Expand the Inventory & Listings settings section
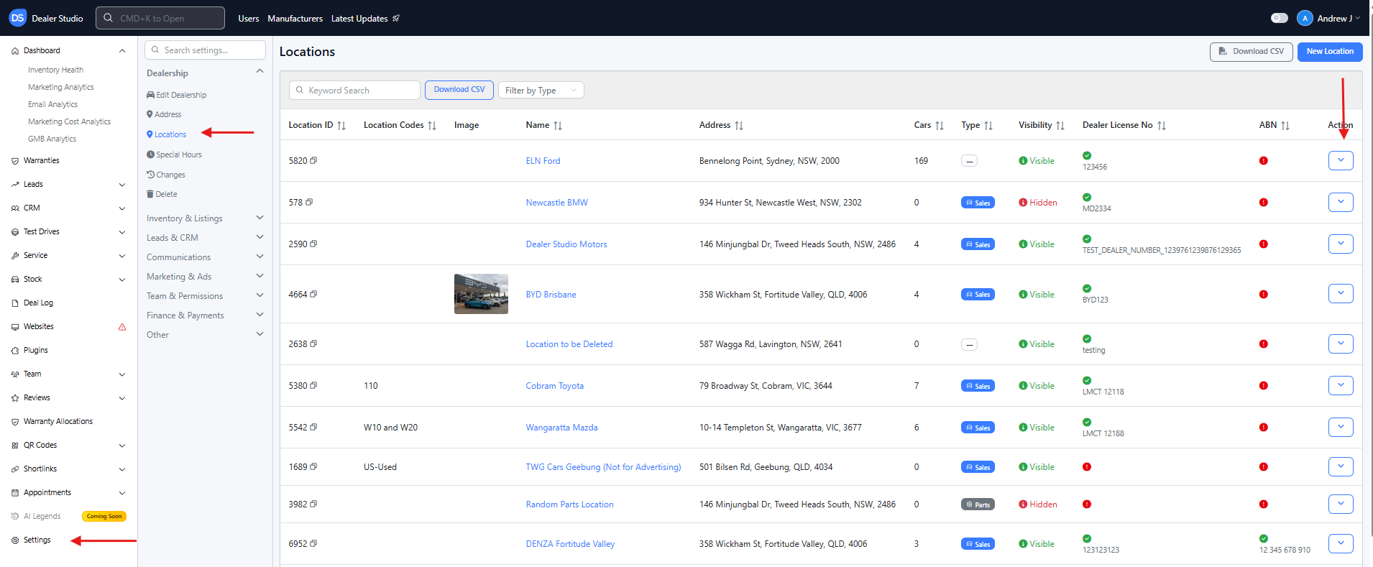This screenshot has height=567, width=1373. [x=205, y=218]
